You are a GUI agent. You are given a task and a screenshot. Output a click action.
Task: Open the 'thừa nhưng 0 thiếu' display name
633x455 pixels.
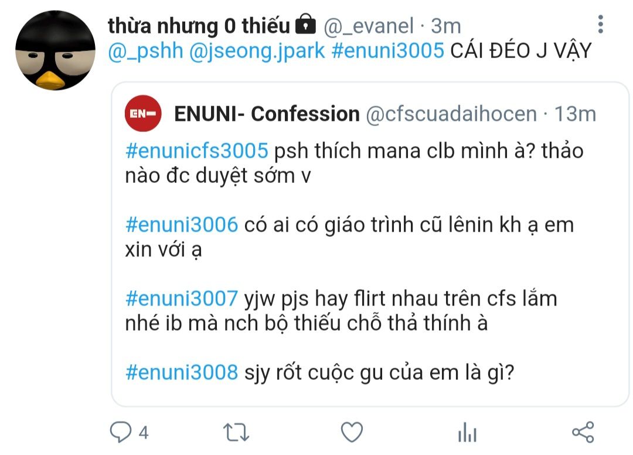coord(199,26)
